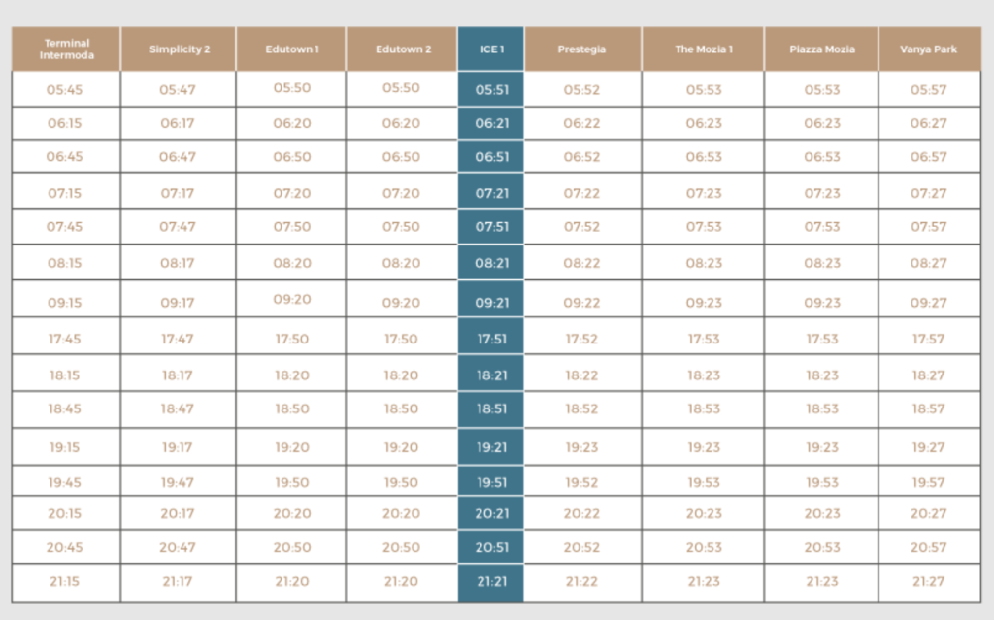Select the Simplicity 2 column header

pos(179,49)
